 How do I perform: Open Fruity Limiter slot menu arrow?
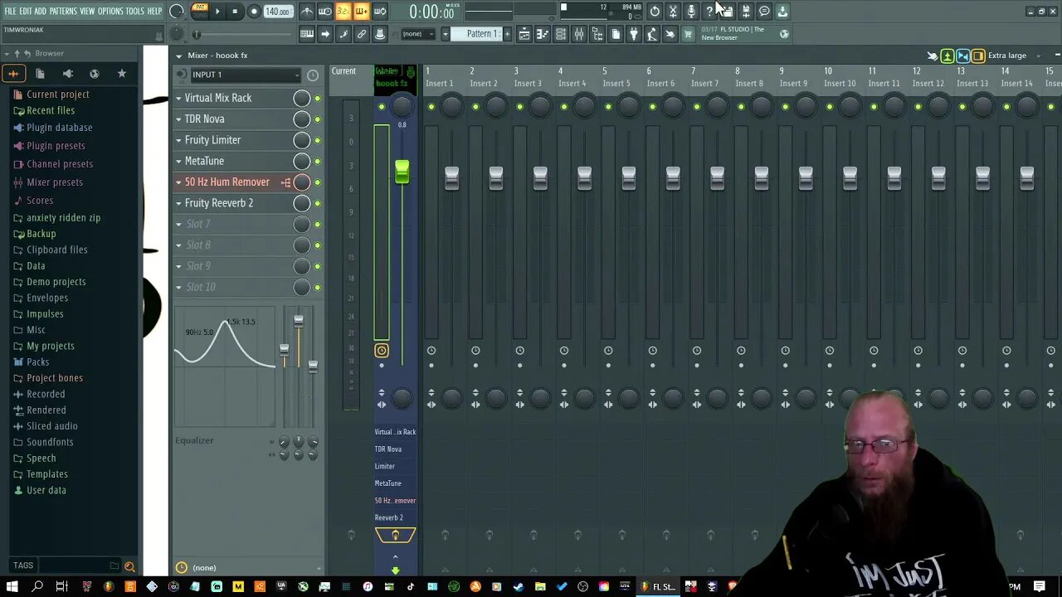178,140
